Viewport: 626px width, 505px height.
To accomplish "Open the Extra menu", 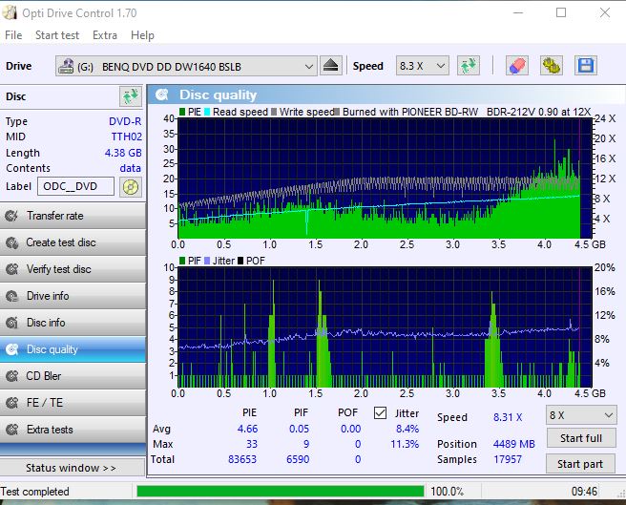I will click(105, 35).
